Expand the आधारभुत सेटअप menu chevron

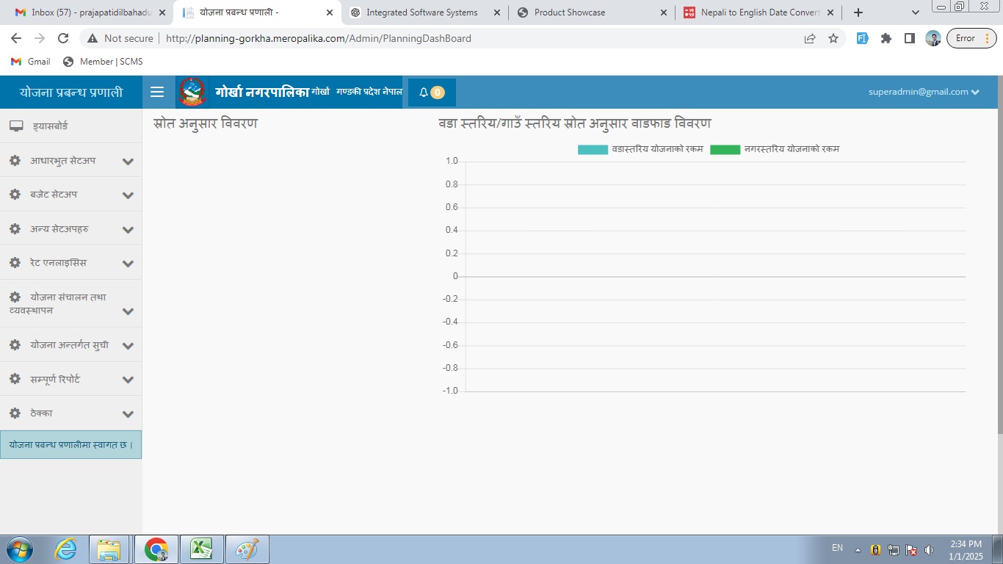(x=128, y=162)
